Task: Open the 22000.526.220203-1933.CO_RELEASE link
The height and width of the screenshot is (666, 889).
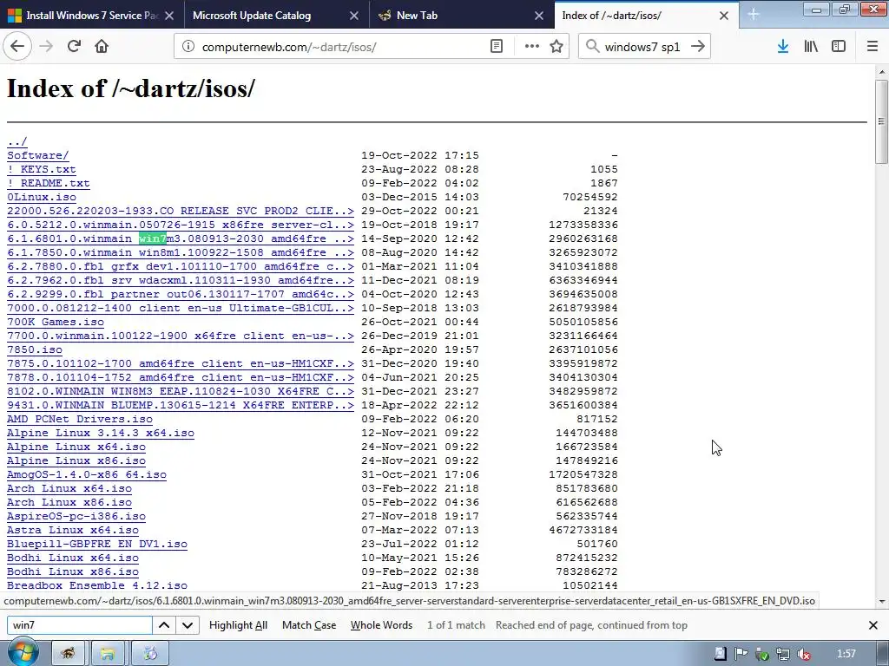Action: click(x=181, y=211)
